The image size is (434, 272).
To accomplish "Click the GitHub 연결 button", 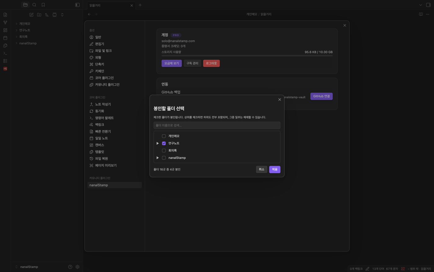I will point(321,96).
